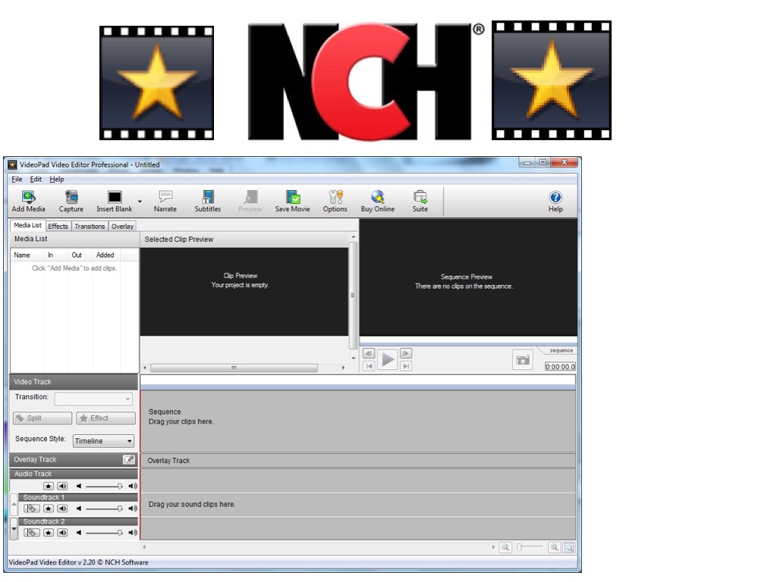Screen dimensions: 777x582
Task: Click the timeline ruler bar above the sequence
Action: coord(358,382)
